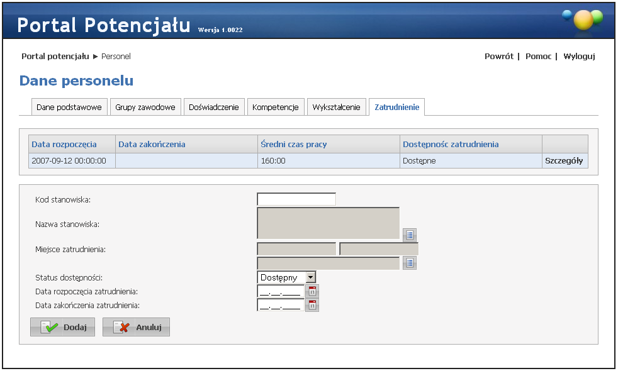Click the 160:00 table cell
Image resolution: width=618 pixels, height=371 pixels.
pyautogui.click(x=329, y=161)
